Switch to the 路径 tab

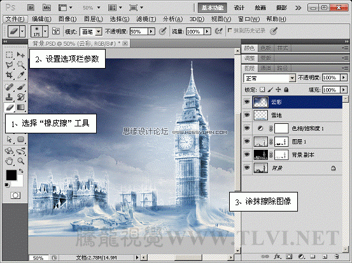coord(283,68)
